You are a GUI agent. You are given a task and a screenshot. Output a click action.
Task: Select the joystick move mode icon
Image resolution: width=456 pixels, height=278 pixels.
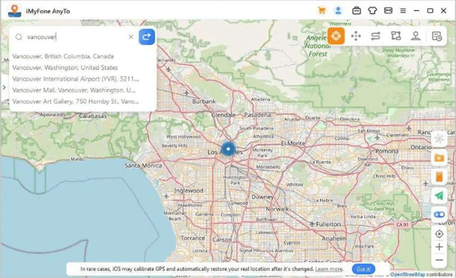[356, 36]
